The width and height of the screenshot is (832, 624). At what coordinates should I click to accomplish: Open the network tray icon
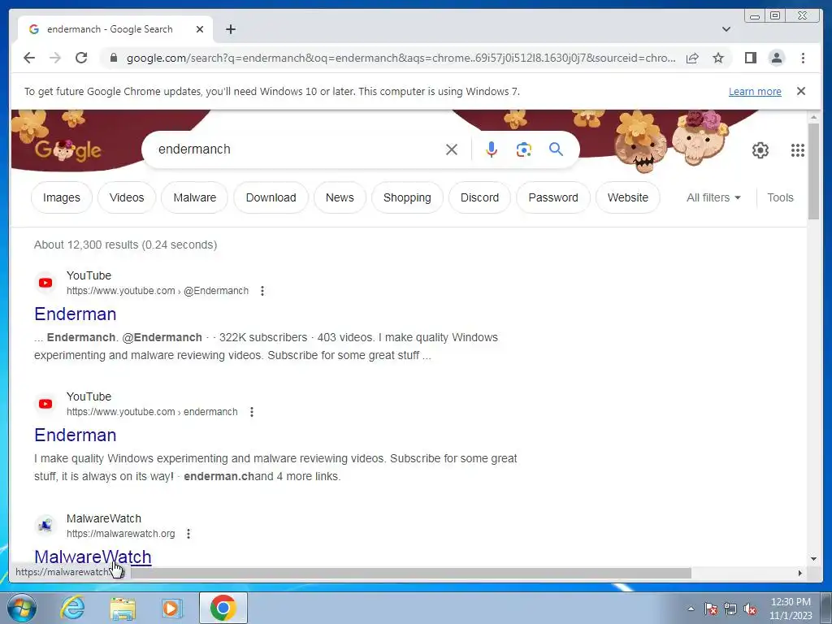point(730,609)
